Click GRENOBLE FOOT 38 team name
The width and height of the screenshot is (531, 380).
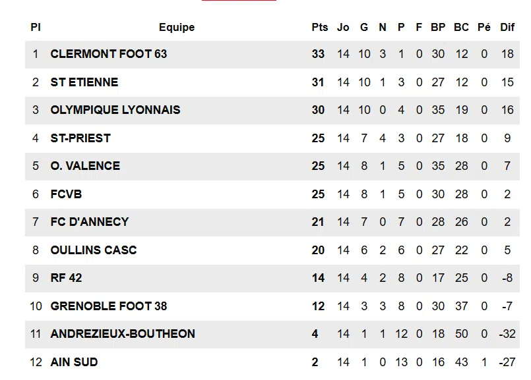point(109,306)
